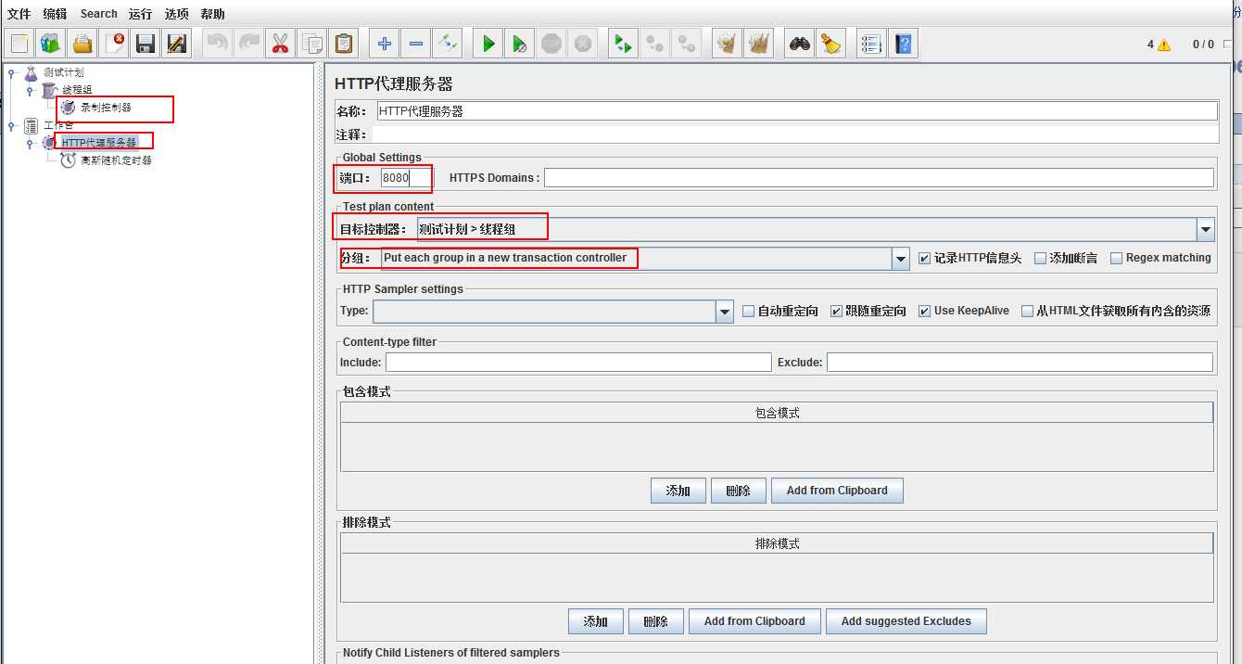The image size is (1242, 664).
Task: Click the Open file folder icon
Action: [x=82, y=44]
